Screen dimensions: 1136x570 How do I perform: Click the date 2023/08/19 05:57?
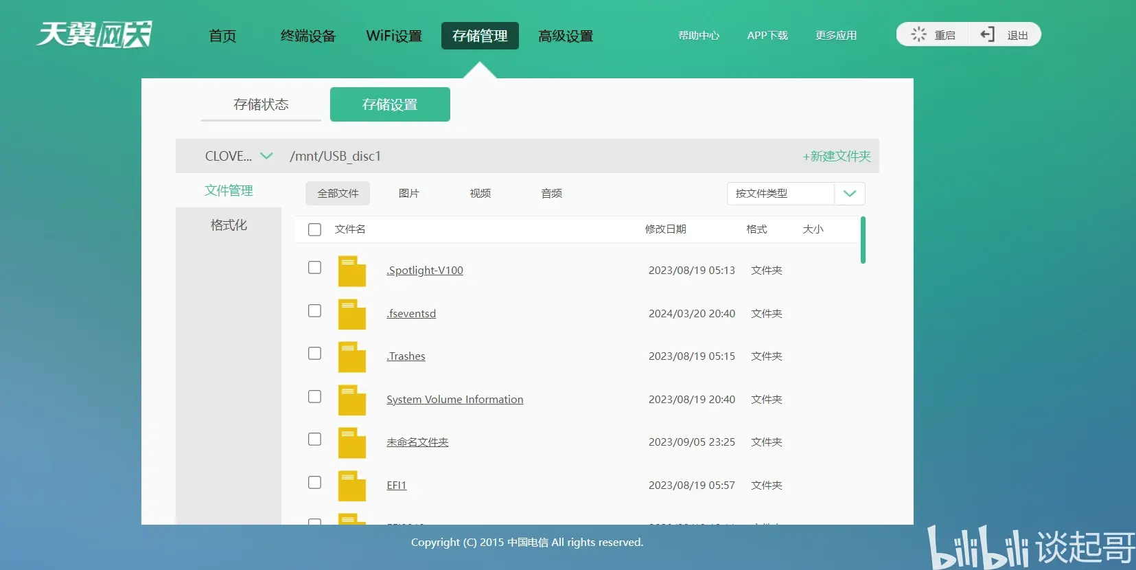click(692, 486)
